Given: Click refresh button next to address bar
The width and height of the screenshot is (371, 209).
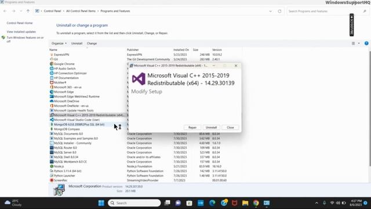Looking at the screenshot, I should (x=279, y=11).
